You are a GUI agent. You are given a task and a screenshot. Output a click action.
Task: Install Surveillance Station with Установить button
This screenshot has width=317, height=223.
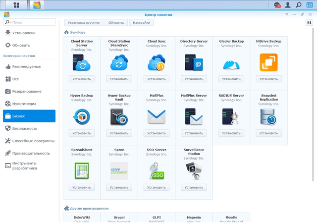click(x=194, y=187)
